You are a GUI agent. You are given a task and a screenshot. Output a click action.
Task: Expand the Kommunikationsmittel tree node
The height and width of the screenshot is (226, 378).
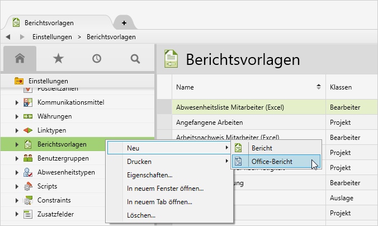17,102
